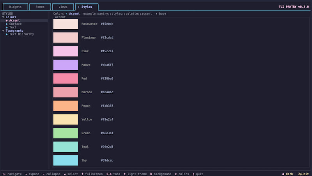Click the Colors breadcrumb
Image resolution: width=312 pixels, height=176 pixels.
click(x=58, y=14)
